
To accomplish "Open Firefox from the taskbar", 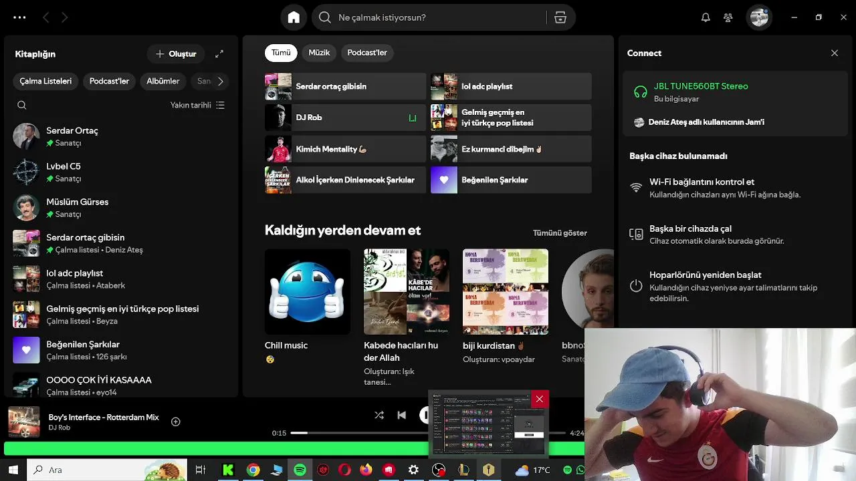I will tap(366, 470).
